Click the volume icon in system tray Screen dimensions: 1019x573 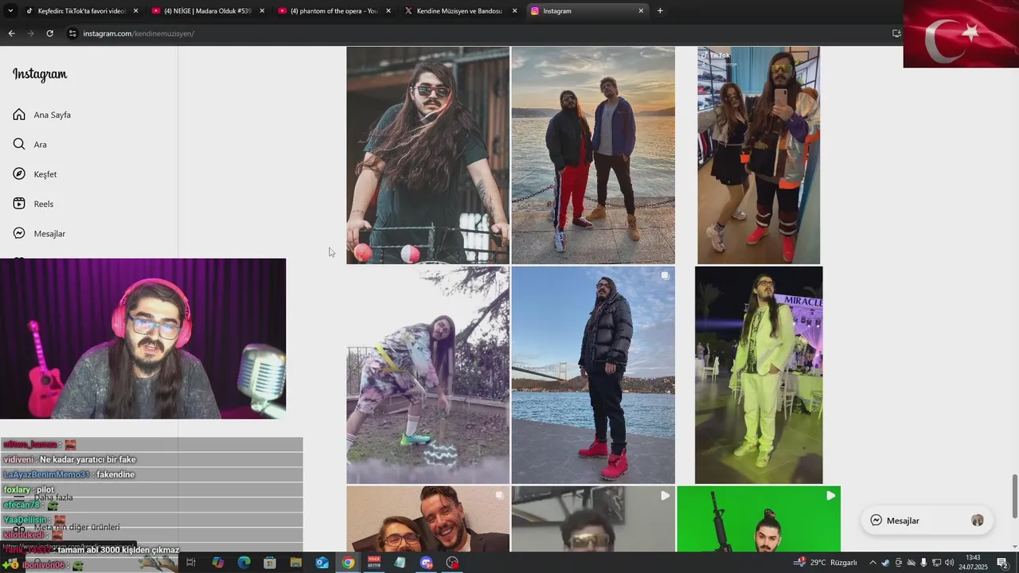(x=949, y=563)
